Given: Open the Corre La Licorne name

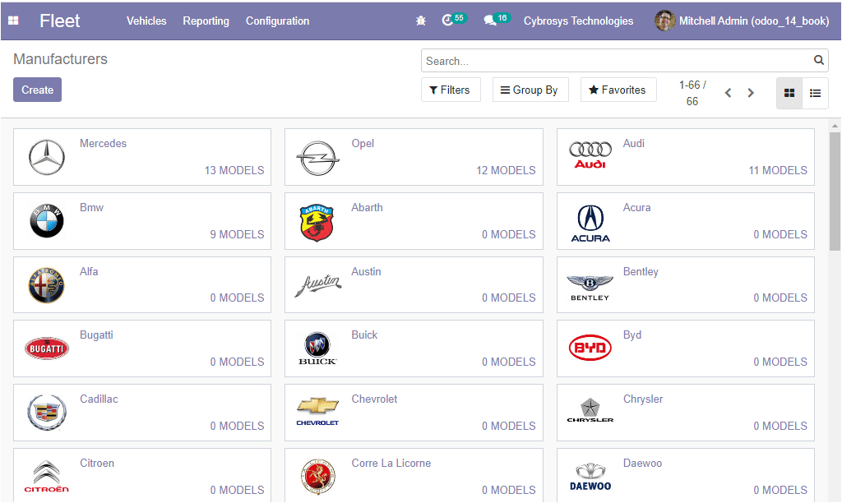Looking at the screenshot, I should 391,463.
